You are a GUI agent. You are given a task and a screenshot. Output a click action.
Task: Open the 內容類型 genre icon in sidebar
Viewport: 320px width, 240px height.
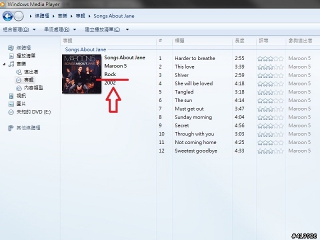pos(19,88)
